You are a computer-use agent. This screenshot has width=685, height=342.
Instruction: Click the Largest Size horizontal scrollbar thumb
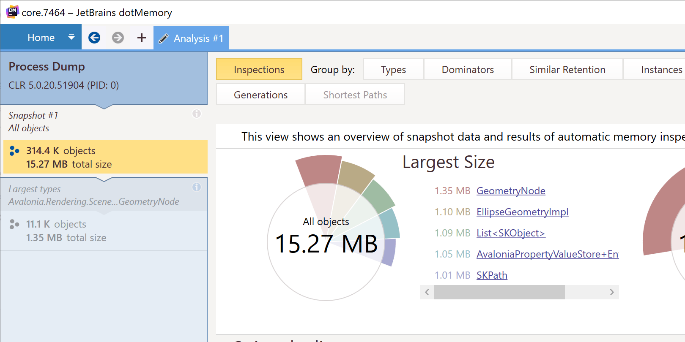[499, 292]
